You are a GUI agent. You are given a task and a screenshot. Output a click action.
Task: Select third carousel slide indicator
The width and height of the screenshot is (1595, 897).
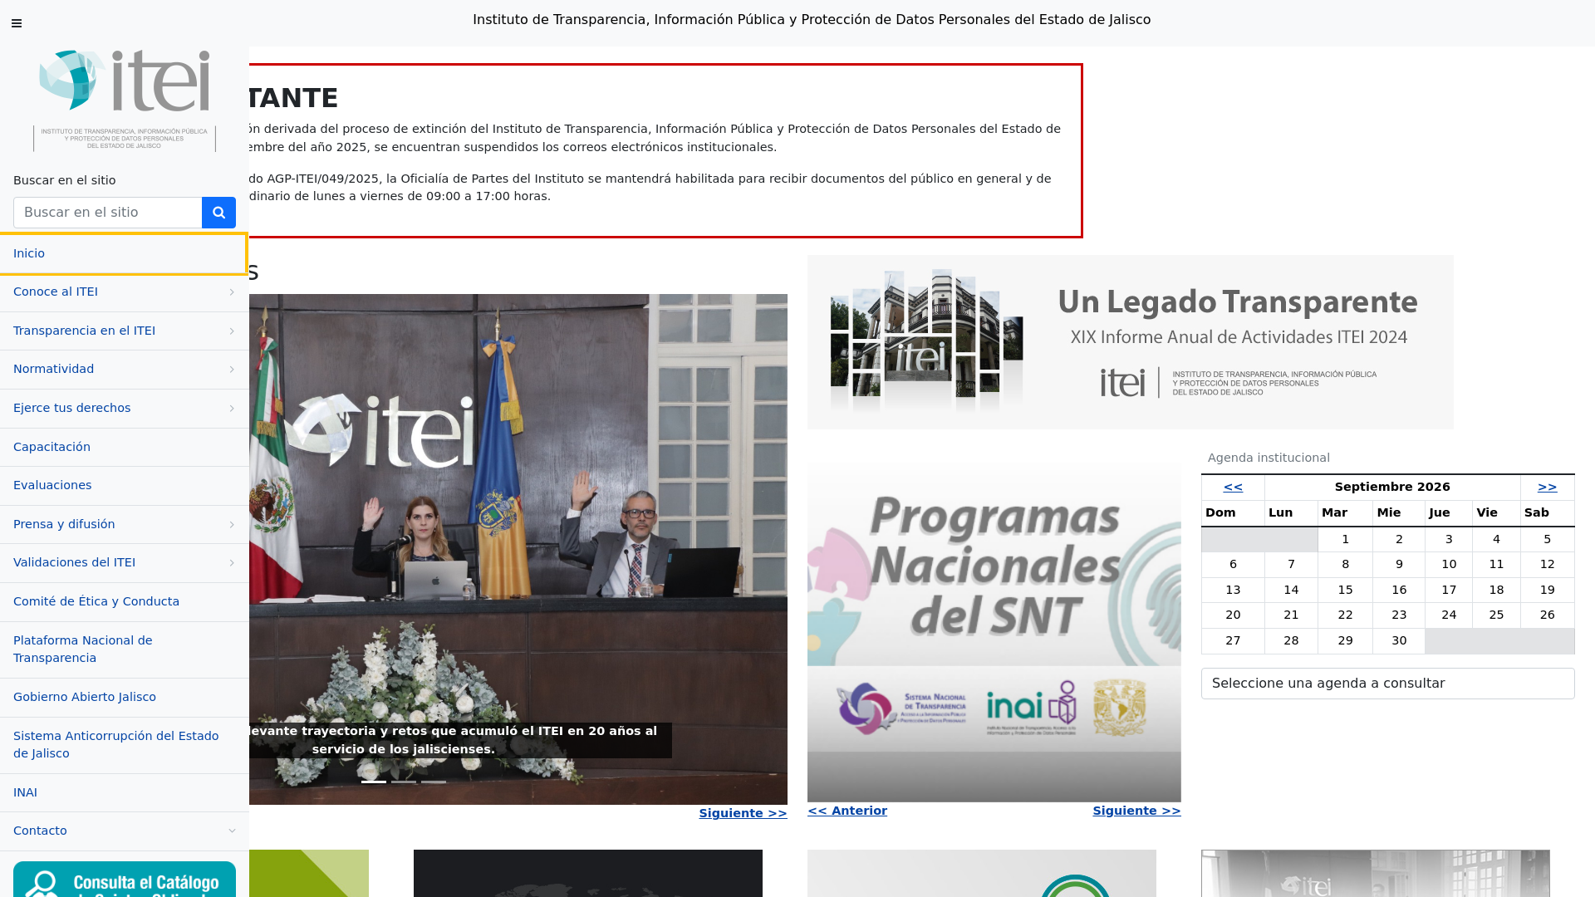point(434,782)
